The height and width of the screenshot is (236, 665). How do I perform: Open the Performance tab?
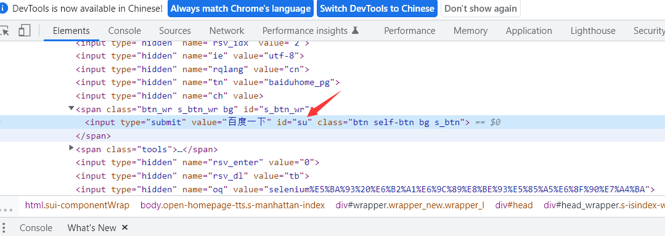point(410,31)
